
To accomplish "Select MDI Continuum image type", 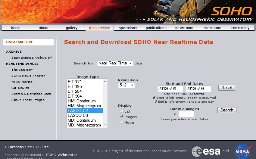I will (85, 120).
